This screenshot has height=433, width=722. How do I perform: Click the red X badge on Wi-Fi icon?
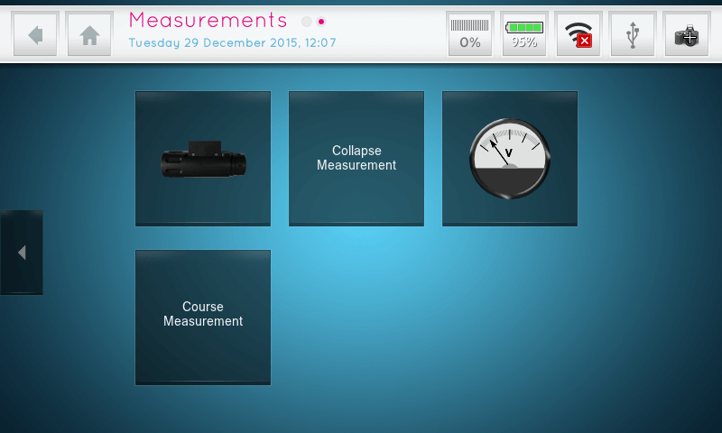tap(584, 41)
